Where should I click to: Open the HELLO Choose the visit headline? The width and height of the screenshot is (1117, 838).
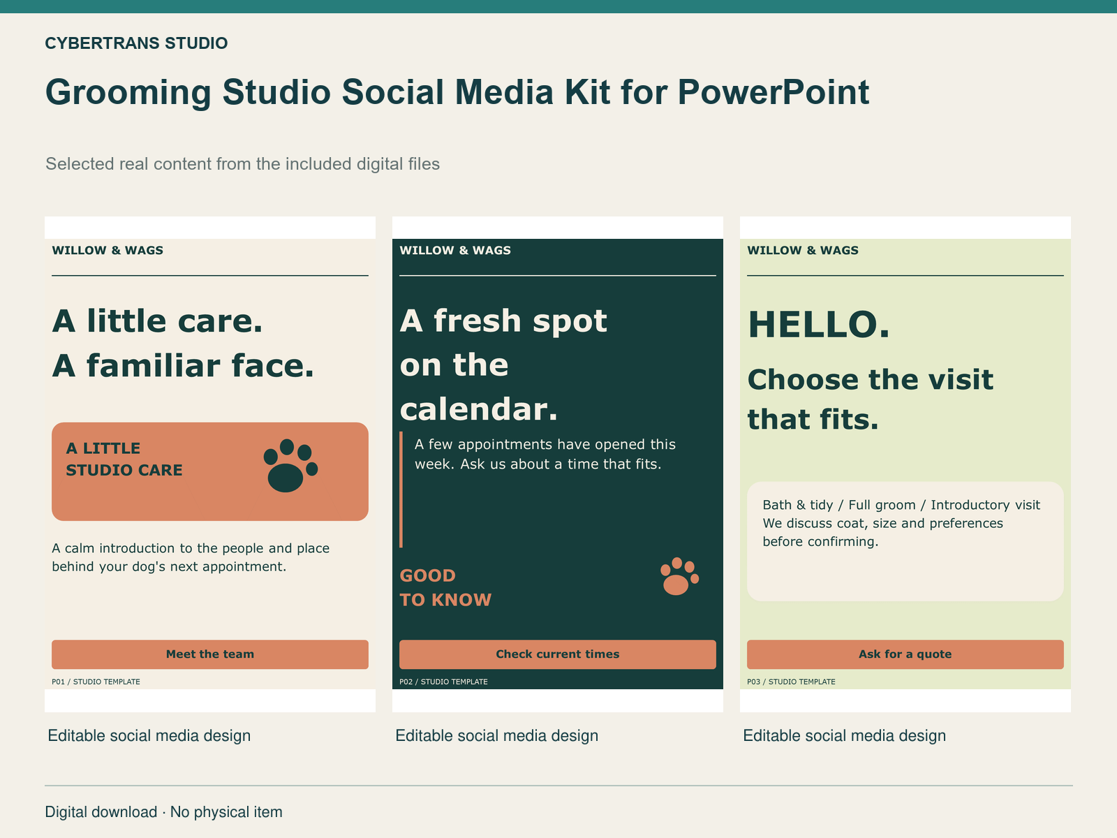click(x=871, y=371)
